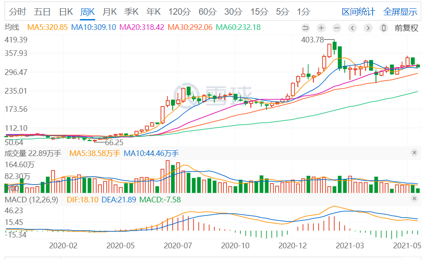This screenshot has height=260, width=427.
Task: Open the 前复权 adjustment dropdown
Action: tap(406, 28)
